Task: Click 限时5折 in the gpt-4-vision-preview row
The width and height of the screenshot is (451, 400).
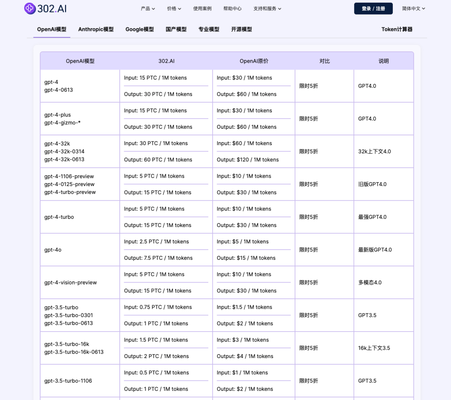Action: (308, 283)
